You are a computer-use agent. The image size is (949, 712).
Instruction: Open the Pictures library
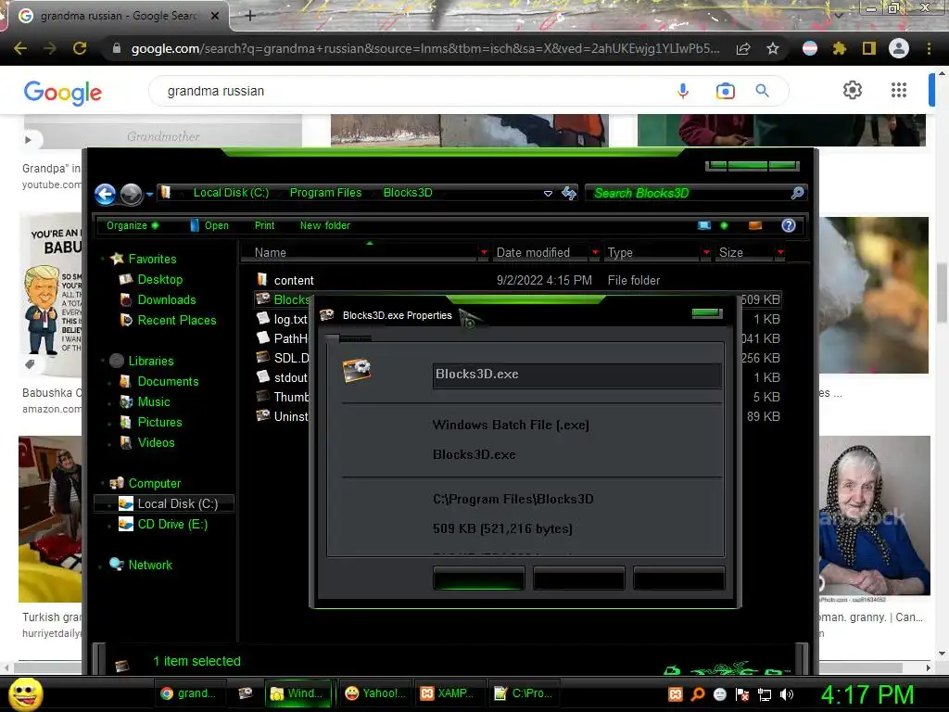(x=159, y=422)
